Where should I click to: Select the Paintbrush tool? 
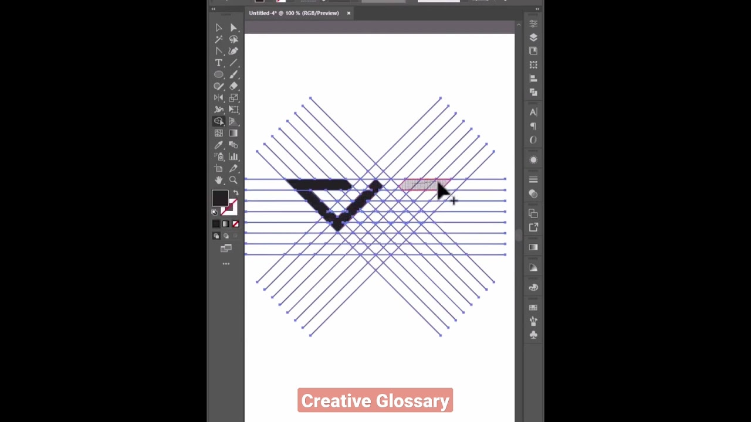click(x=234, y=74)
